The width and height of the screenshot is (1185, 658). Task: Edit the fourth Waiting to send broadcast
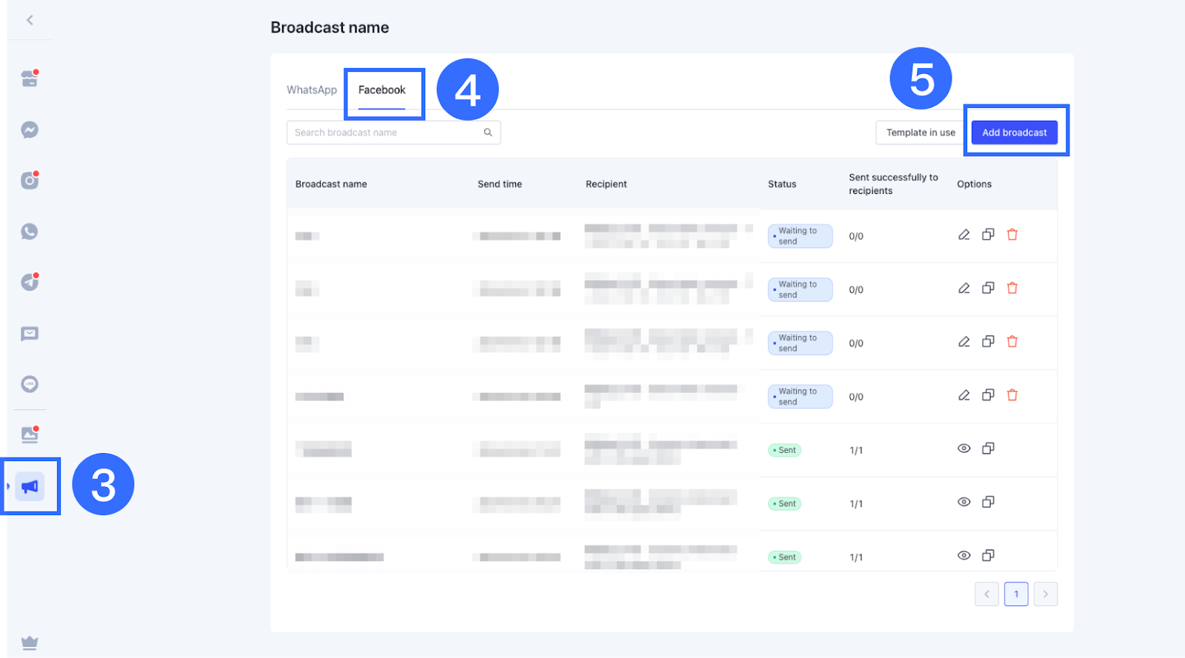point(964,395)
